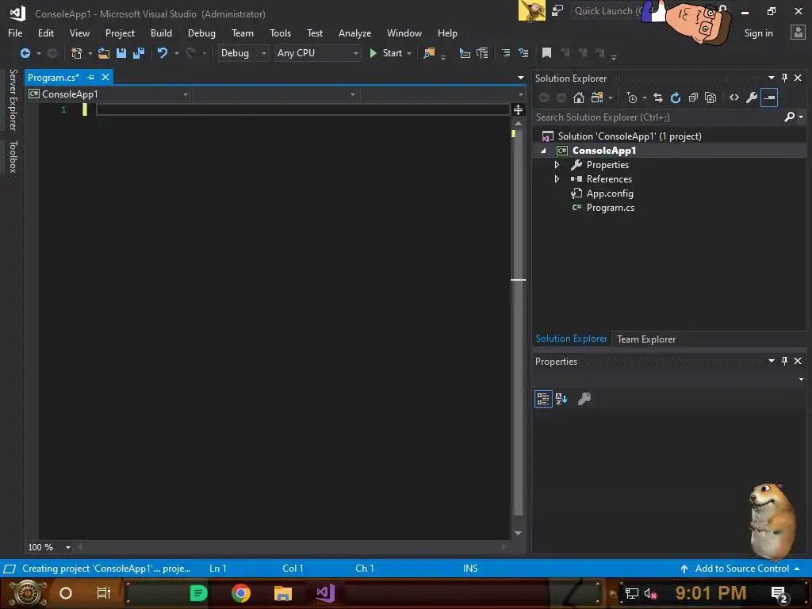The image size is (812, 609).
Task: Collapse the ConsoleApp1 project node
Action: 543,151
